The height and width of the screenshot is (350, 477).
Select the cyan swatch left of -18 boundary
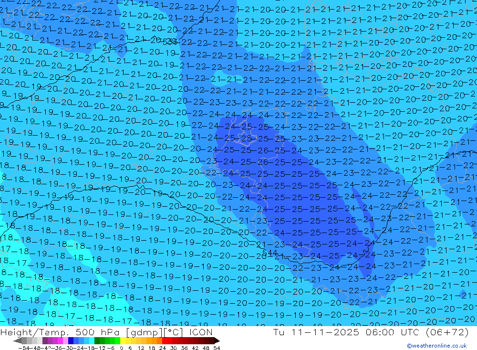[92, 341]
